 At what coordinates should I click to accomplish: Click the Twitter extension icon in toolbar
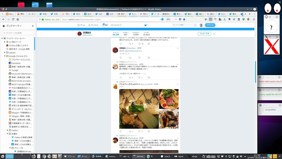click(x=234, y=19)
